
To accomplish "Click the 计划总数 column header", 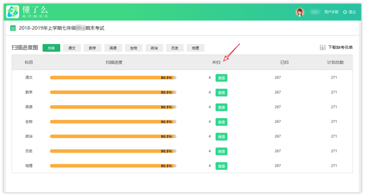I will tap(335, 62).
